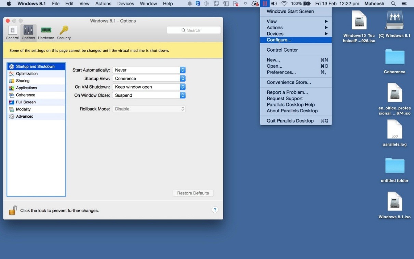Open the Edit menu in menu bar
This screenshot has width=414, height=259.
(x=69, y=4)
